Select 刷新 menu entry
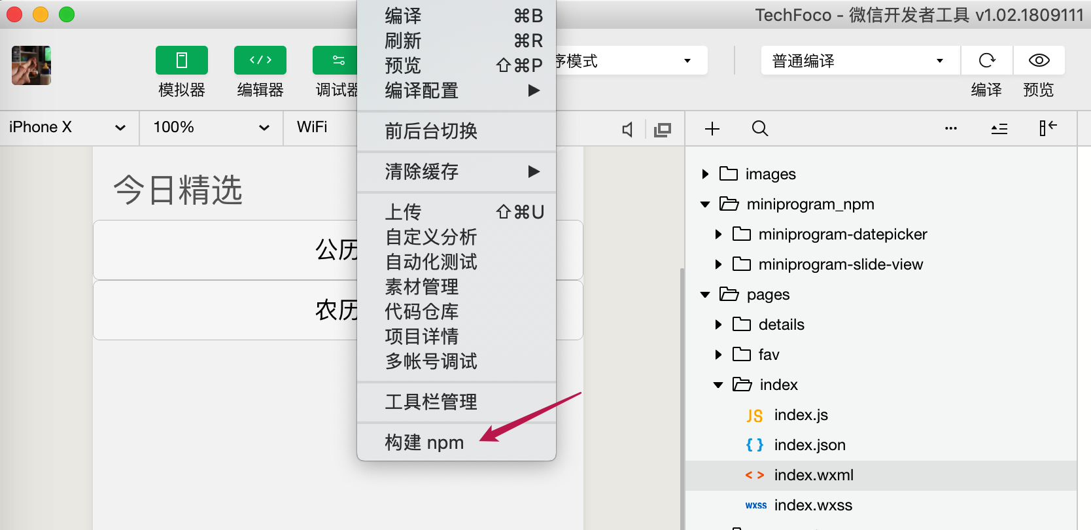This screenshot has width=1091, height=530. (x=457, y=41)
